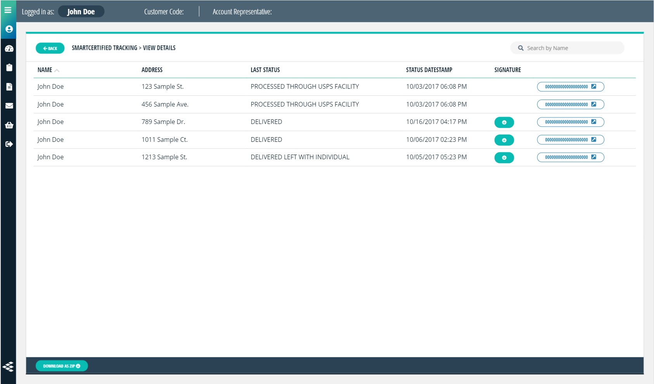Click the John Doe logged-in badge

coord(81,12)
